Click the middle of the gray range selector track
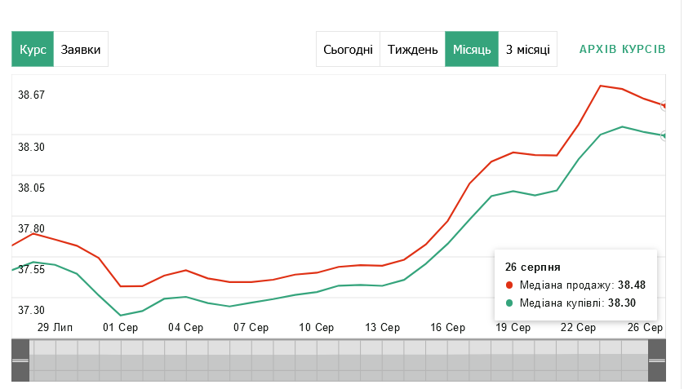 coord(339,360)
